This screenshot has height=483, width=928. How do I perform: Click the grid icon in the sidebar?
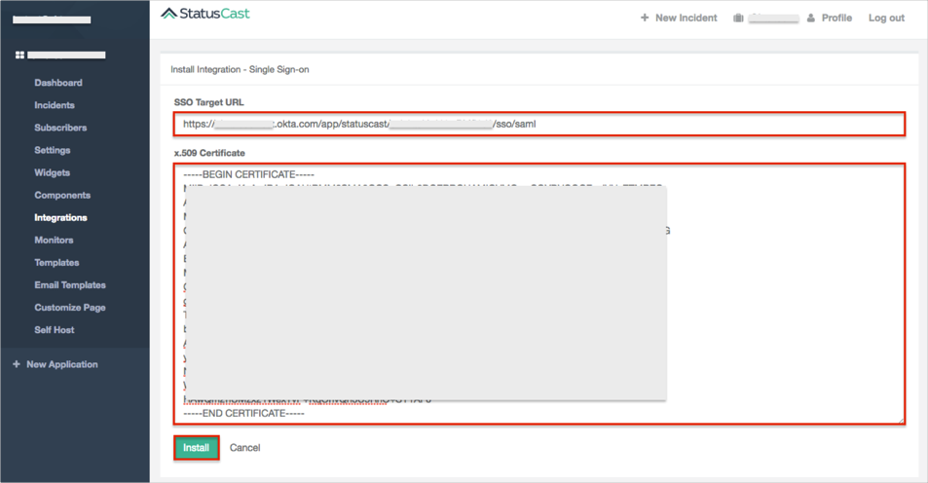[19, 56]
